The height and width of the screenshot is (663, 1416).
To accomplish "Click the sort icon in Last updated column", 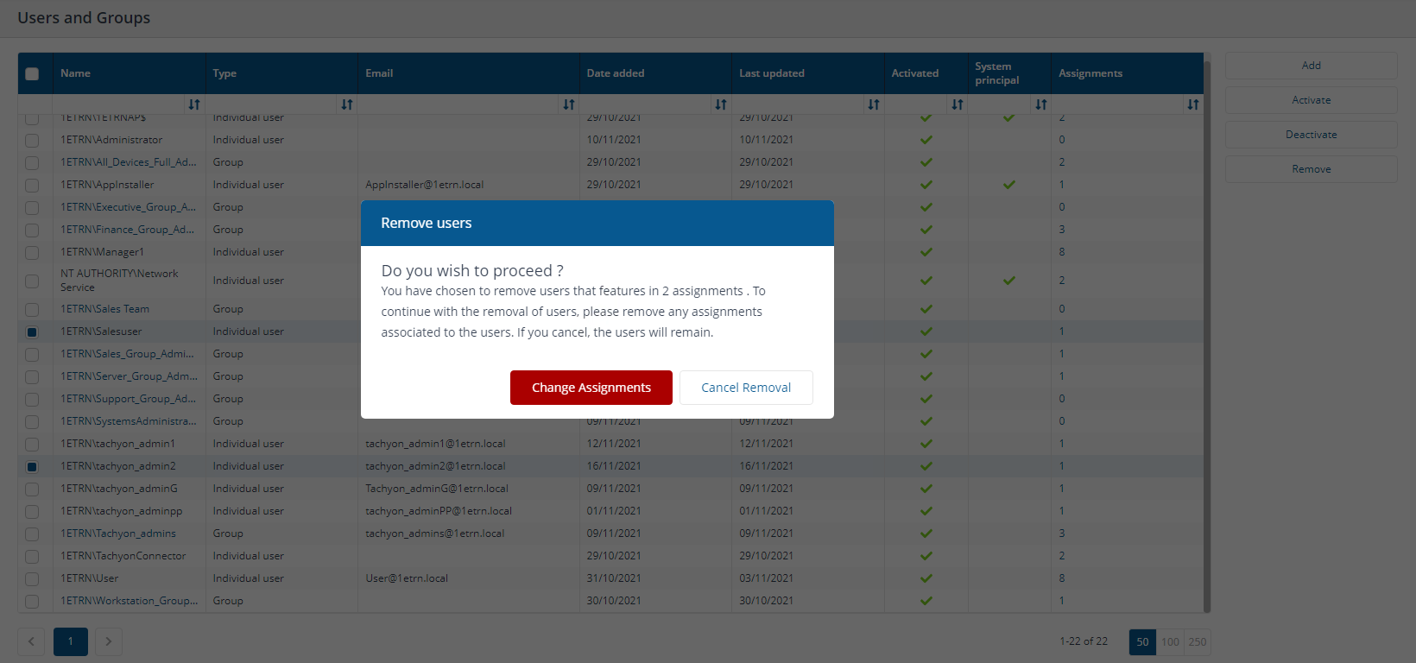I will click(873, 104).
